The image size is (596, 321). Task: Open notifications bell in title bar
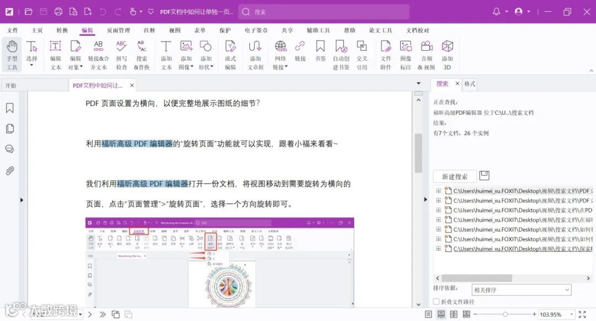coord(497,12)
